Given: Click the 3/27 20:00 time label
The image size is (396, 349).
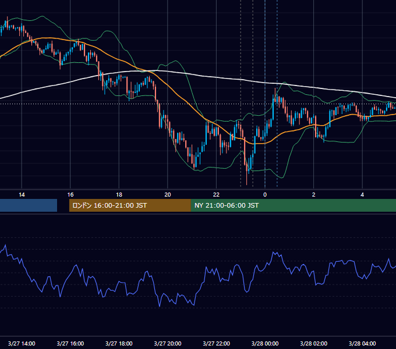Looking at the screenshot, I should (168, 343).
